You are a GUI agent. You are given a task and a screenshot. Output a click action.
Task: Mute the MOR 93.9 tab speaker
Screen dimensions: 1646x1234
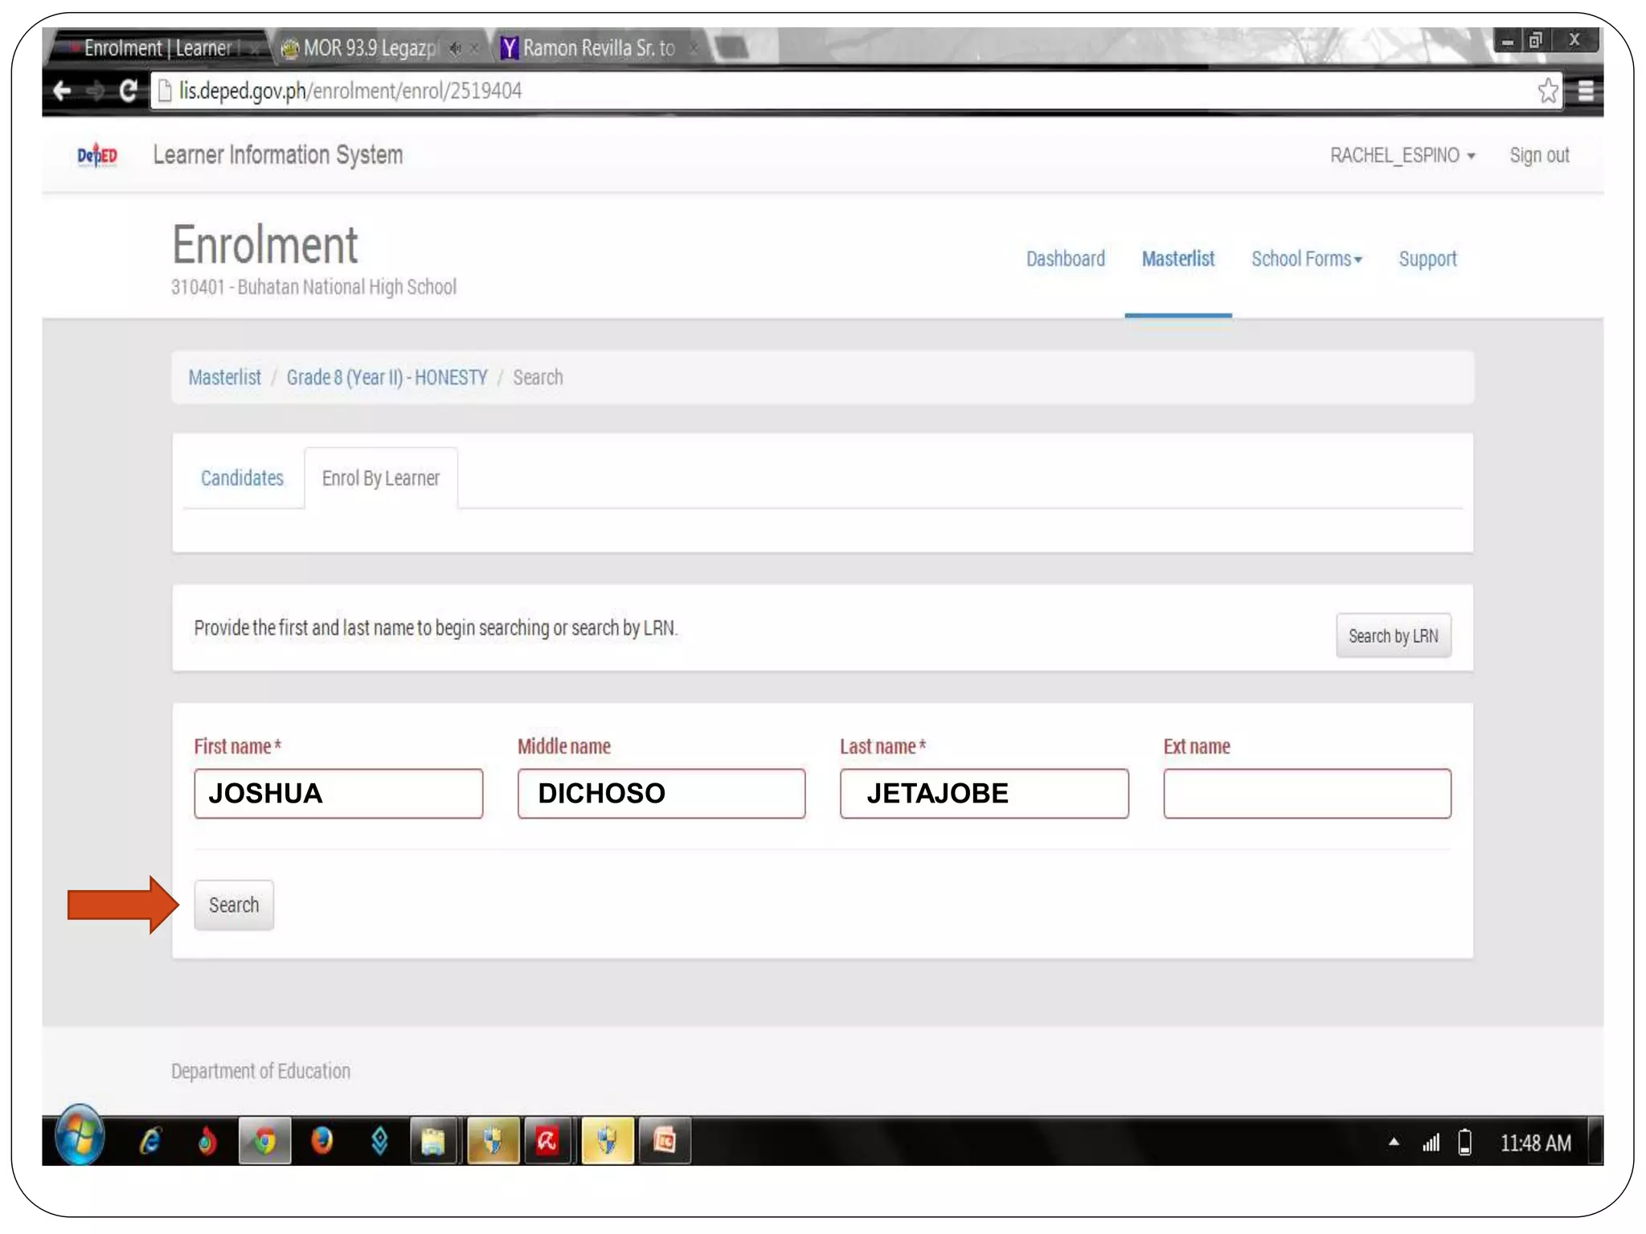tap(456, 49)
